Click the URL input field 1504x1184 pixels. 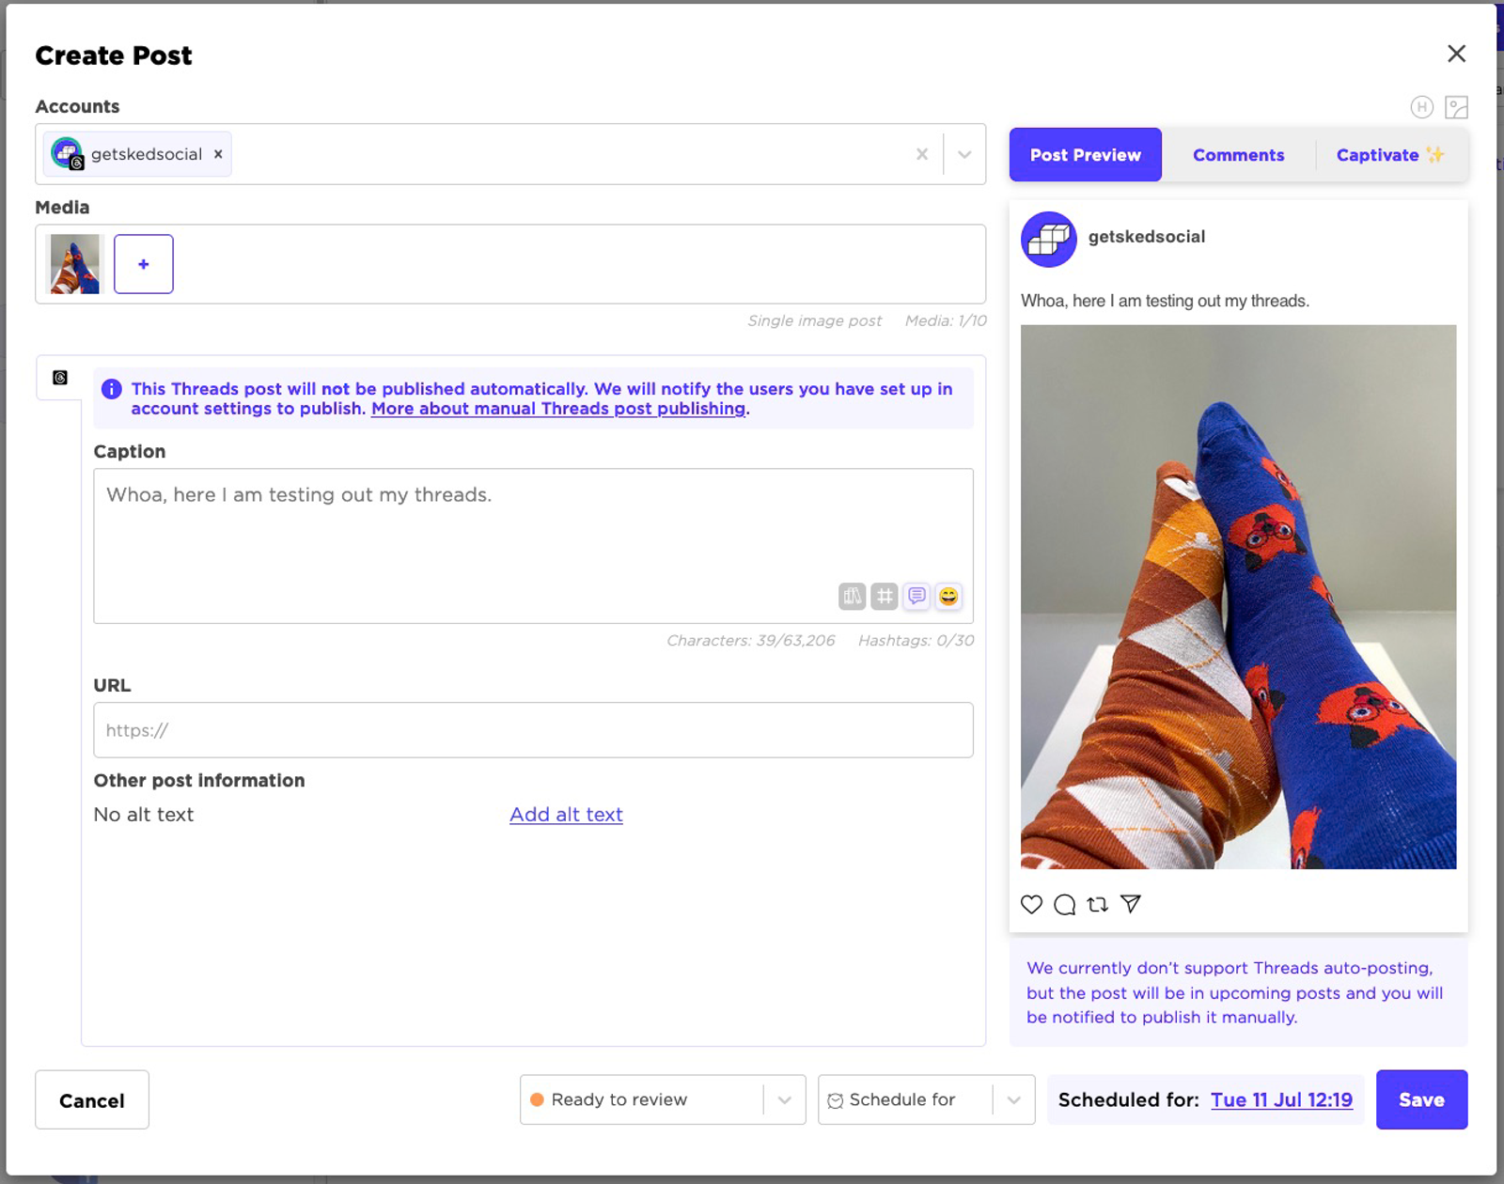point(533,730)
